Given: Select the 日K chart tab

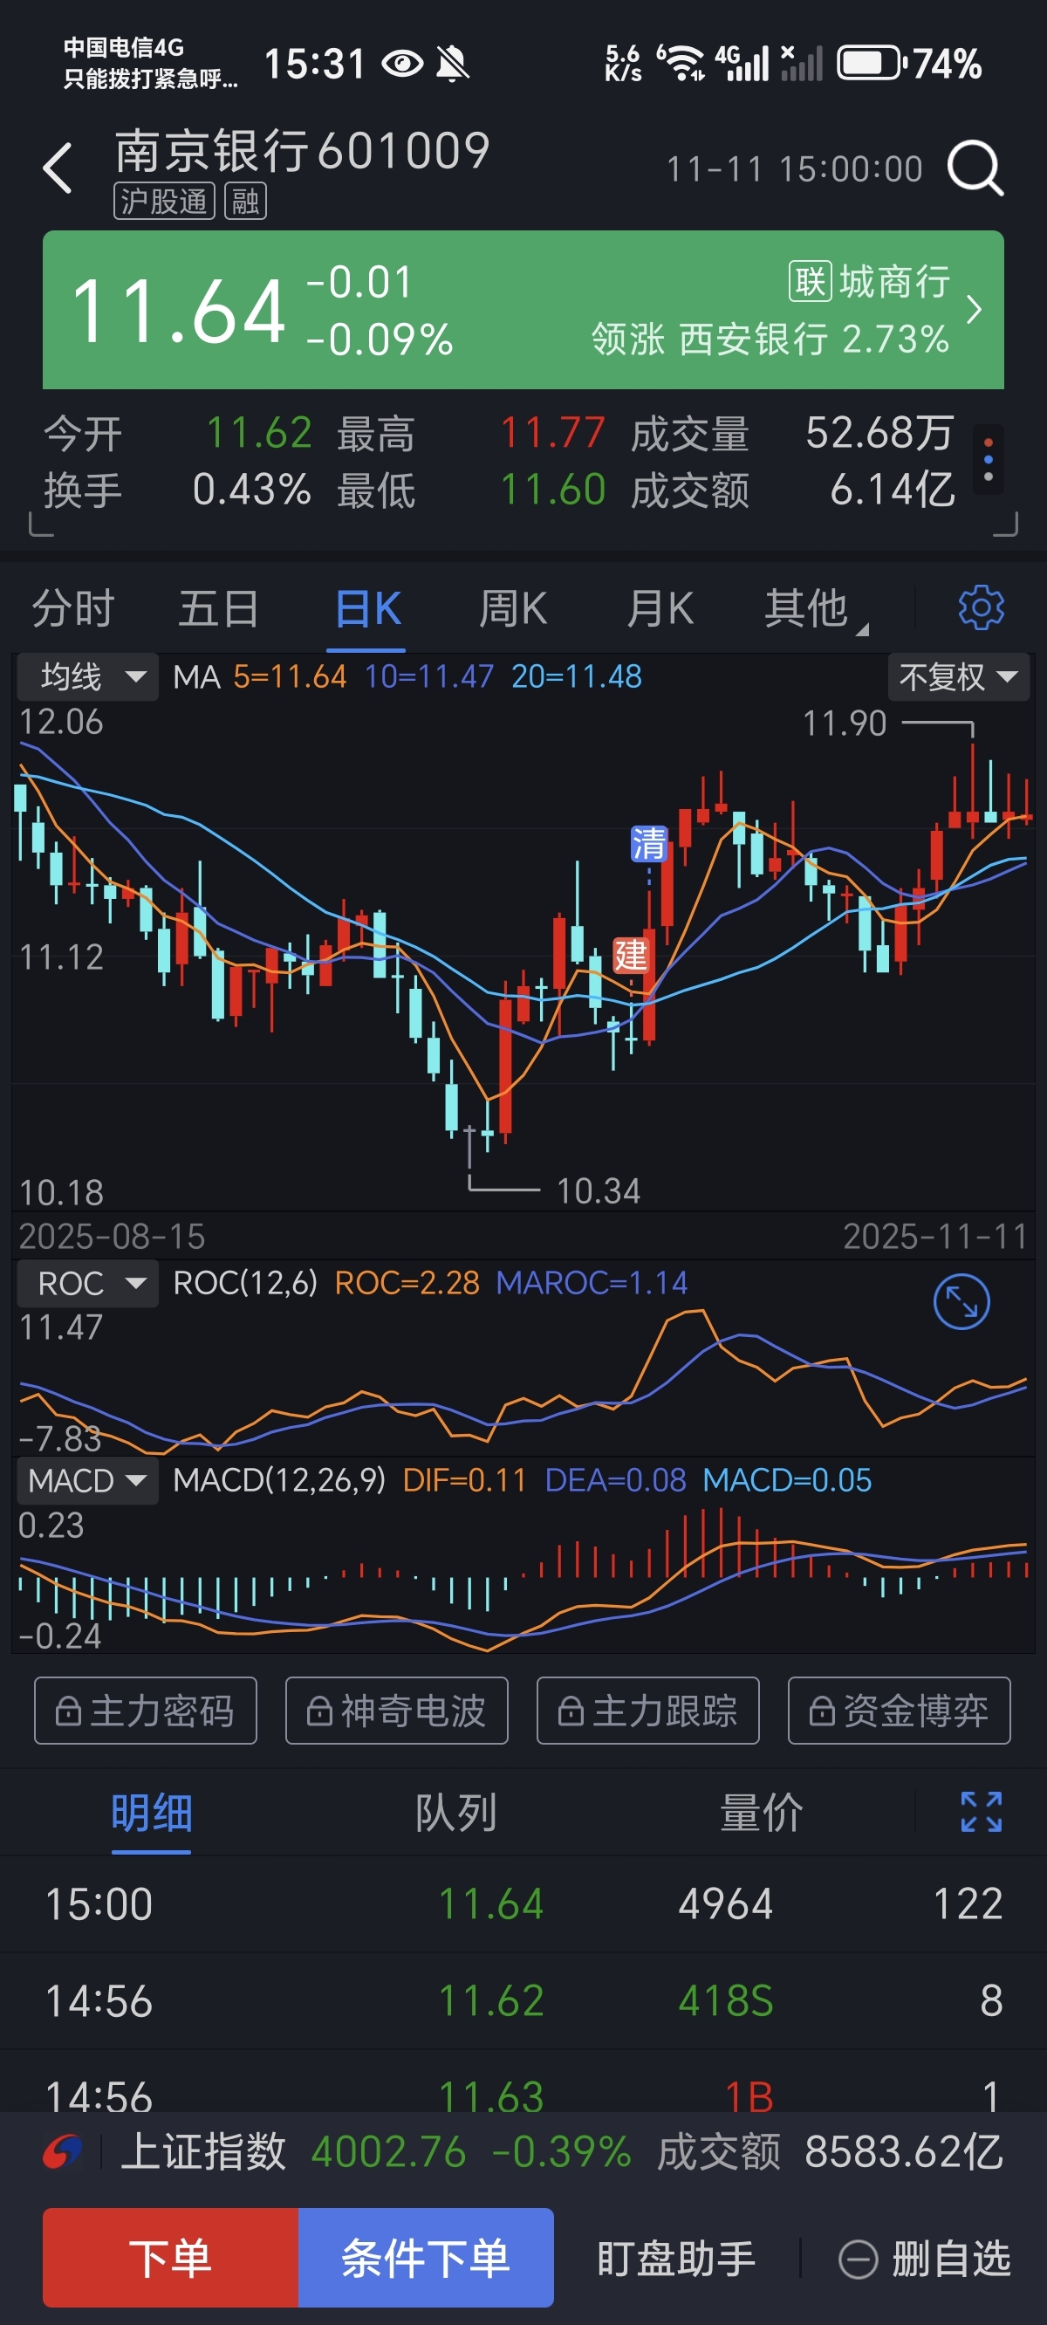Looking at the screenshot, I should click(x=366, y=608).
